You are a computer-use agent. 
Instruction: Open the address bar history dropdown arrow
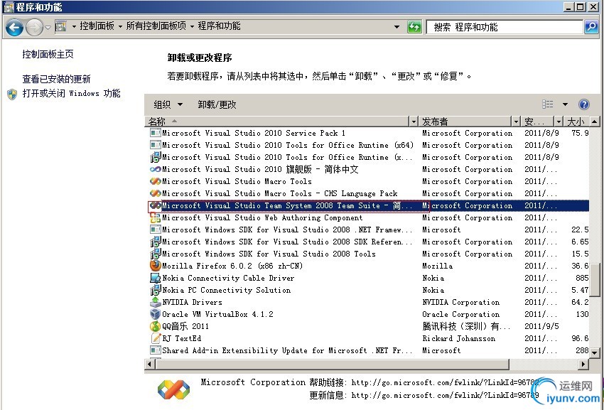[x=397, y=27]
